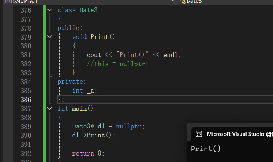Click the class icon beside Date3 in navigation bar
This screenshot has width=273, height=162.
pos(182,1)
